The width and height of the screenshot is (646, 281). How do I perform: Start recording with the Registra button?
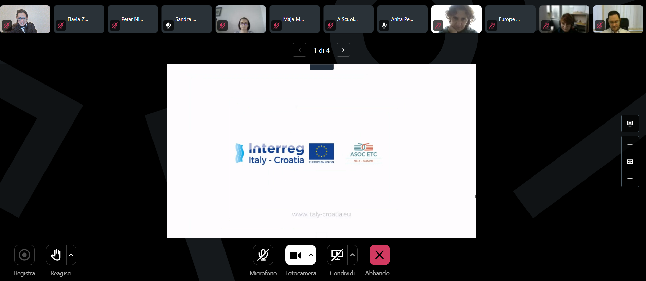click(24, 255)
